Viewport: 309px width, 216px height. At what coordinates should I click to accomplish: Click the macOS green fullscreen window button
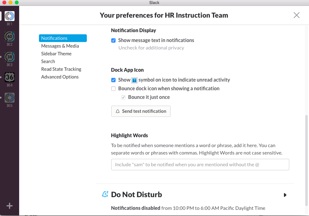(x=17, y=2)
